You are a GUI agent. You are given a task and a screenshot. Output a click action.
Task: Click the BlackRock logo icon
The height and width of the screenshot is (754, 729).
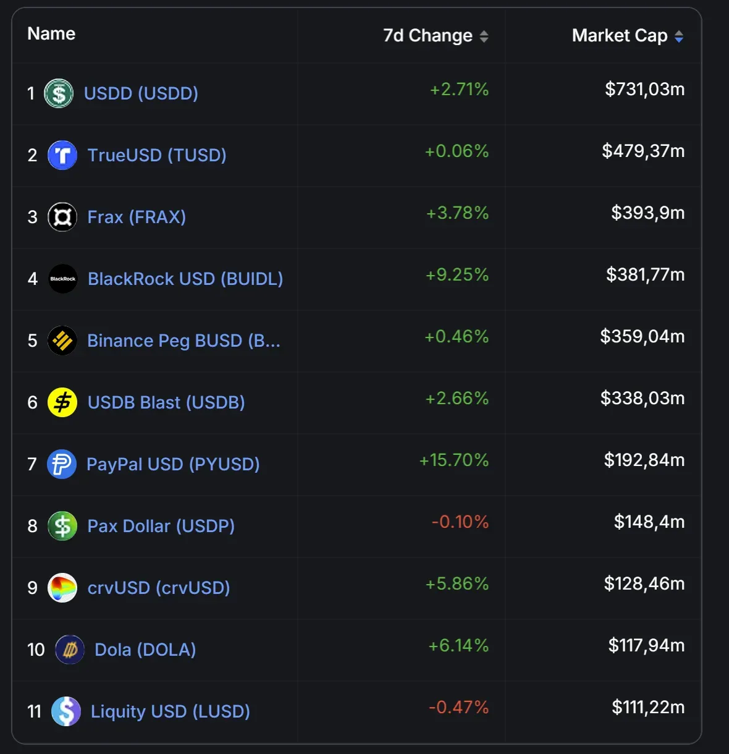62,279
